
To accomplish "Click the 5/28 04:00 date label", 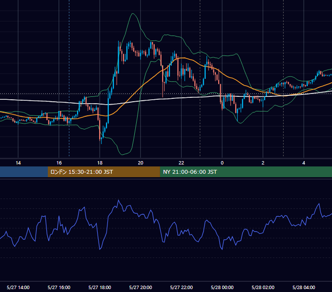I will 304,287.
